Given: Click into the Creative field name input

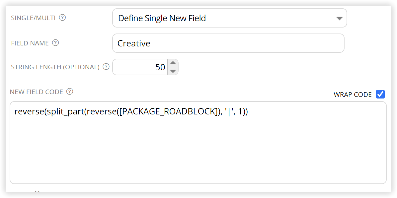Looking at the screenshot, I should [228, 43].
